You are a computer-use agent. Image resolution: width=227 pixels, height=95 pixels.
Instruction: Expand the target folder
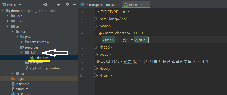click(x=7, y=79)
